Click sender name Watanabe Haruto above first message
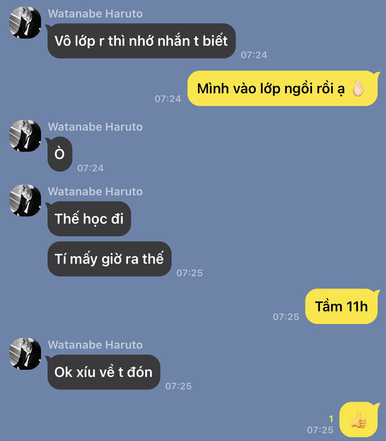Image resolution: width=386 pixels, height=441 pixels. (x=95, y=14)
